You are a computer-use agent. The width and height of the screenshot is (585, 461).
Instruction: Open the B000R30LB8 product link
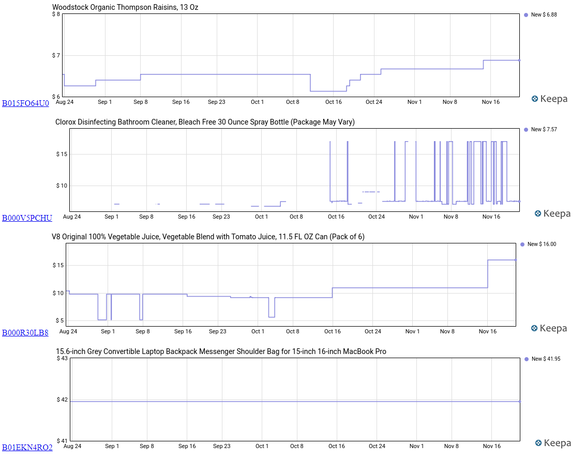click(25, 333)
